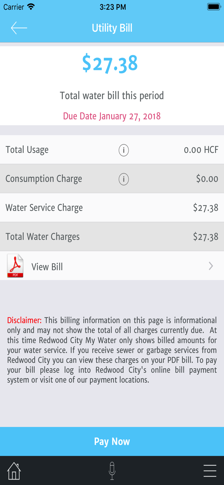Image resolution: width=224 pixels, height=485 pixels.
Task: Tap the Due Date January 27, 2018 text
Action: coord(112,116)
